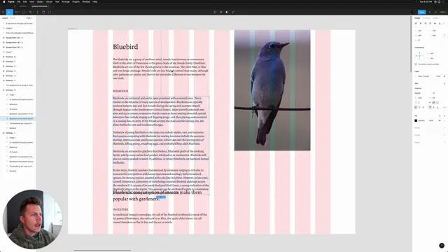Align text to middle vertically
The height and width of the screenshot is (252, 448).
[434, 107]
